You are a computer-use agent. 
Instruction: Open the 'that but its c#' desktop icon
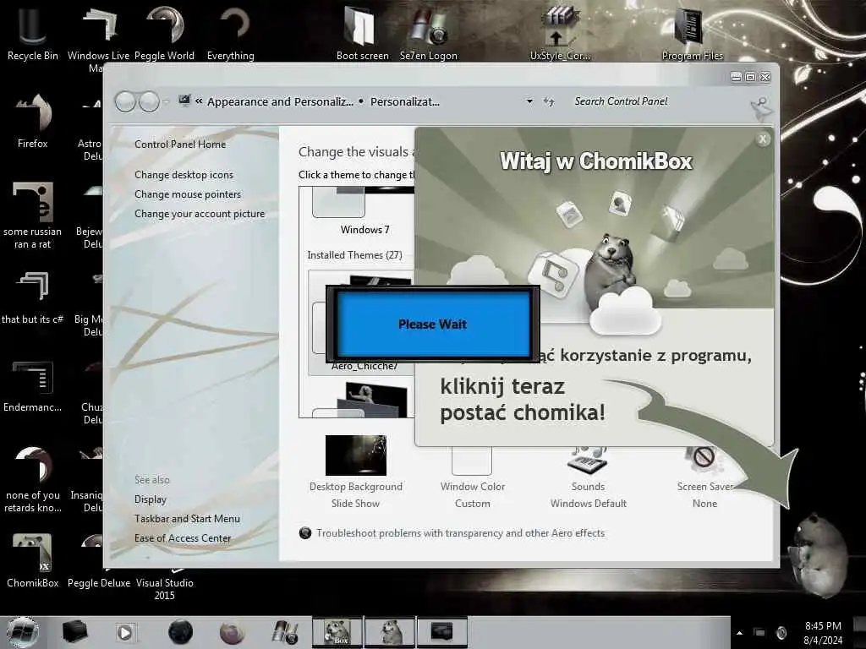point(33,297)
